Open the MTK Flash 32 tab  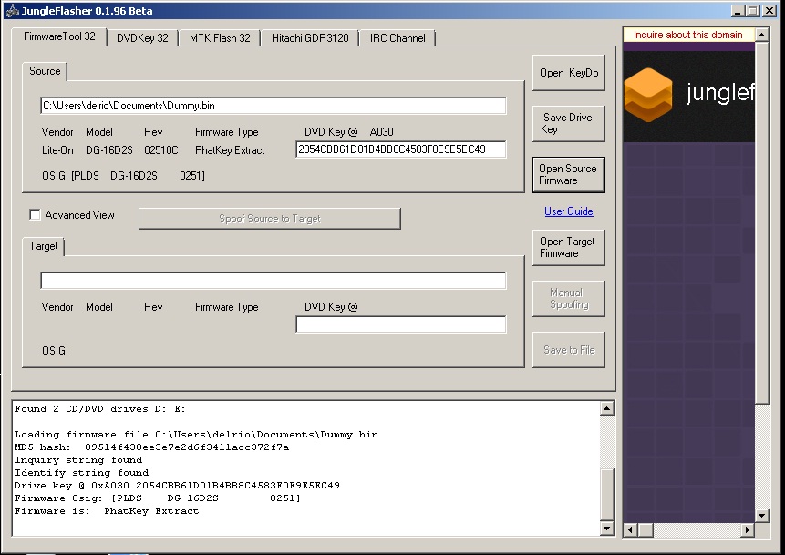tap(220, 38)
